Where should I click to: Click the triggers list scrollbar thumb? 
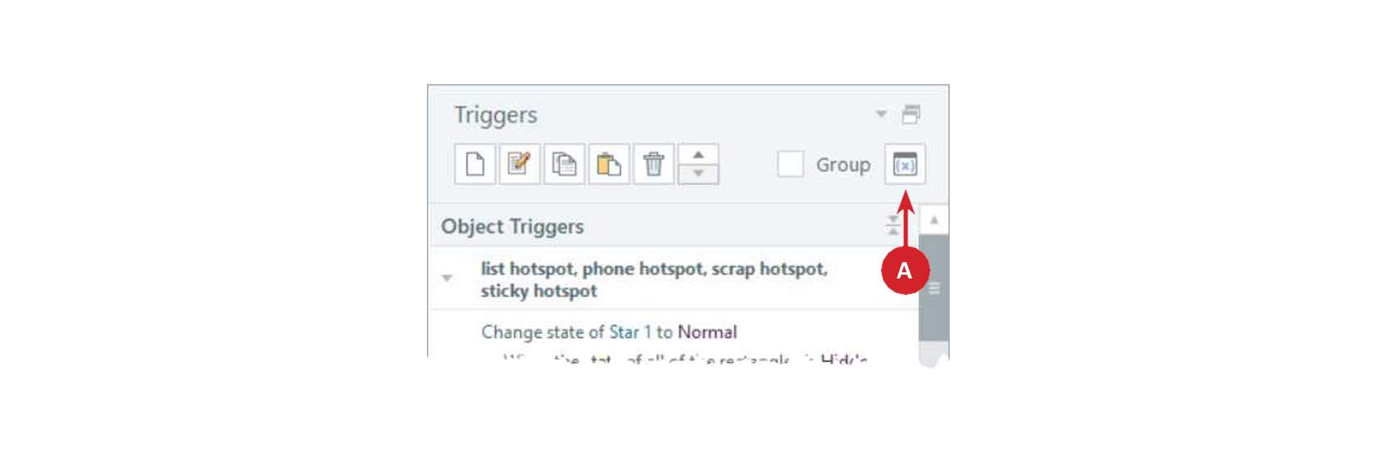tap(934, 288)
